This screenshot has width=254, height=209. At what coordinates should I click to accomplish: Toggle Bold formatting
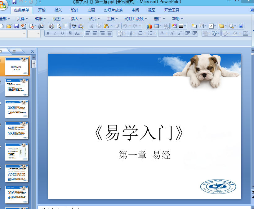pos(48,33)
